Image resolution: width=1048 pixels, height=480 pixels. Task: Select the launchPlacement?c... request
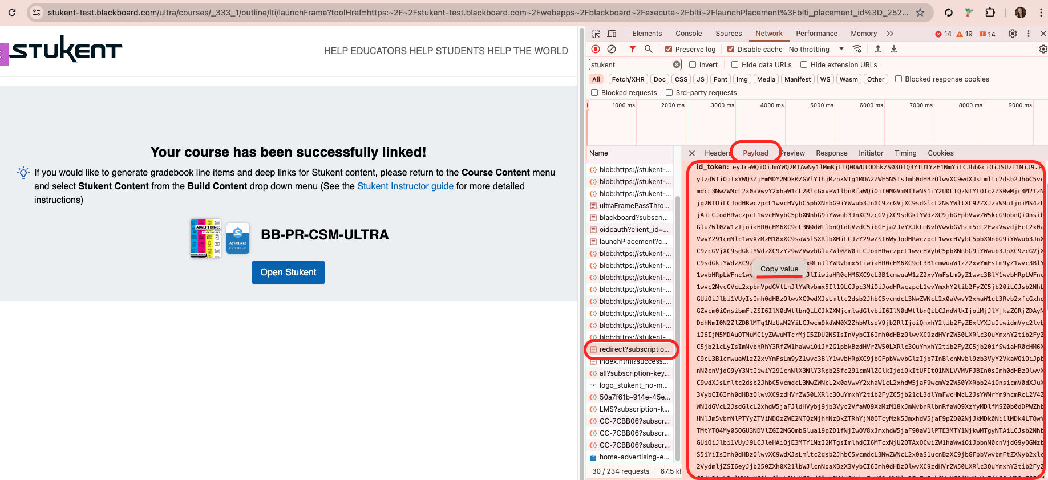click(x=631, y=242)
